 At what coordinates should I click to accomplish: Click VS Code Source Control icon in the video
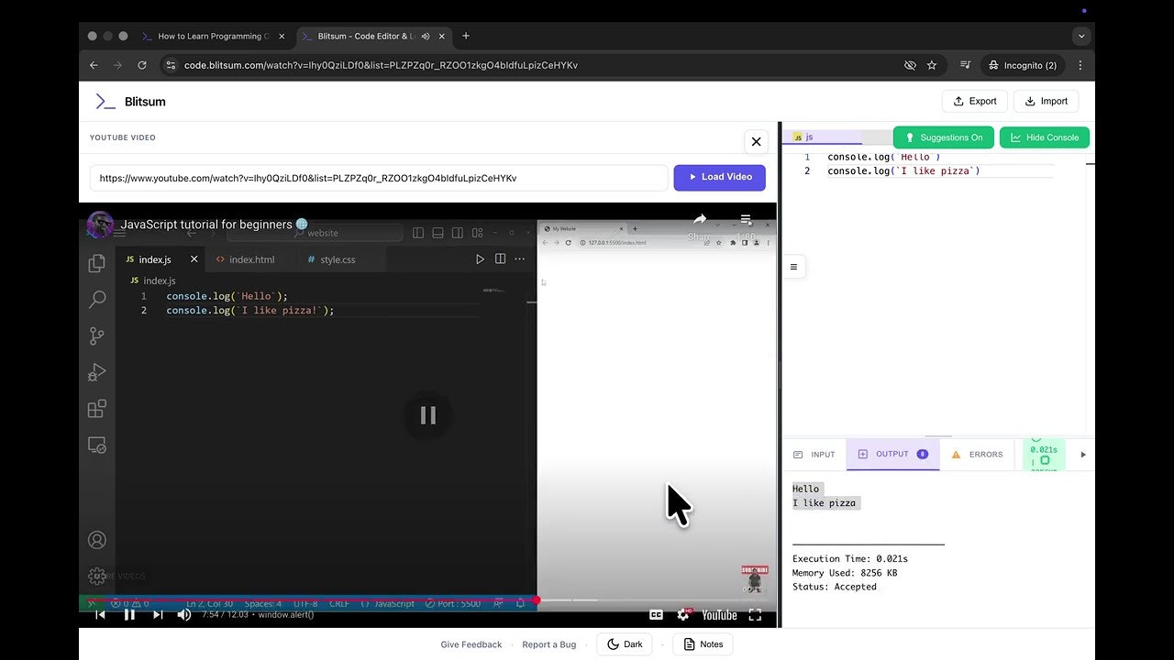[x=96, y=336]
